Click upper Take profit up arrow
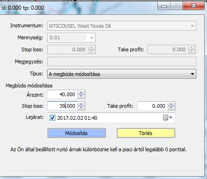 tap(191, 48)
